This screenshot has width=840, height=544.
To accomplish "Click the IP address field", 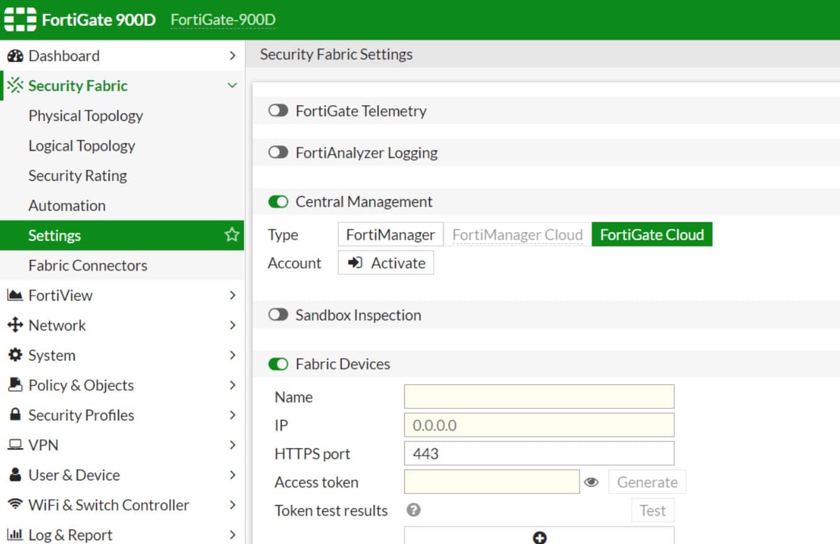I will pos(539,425).
